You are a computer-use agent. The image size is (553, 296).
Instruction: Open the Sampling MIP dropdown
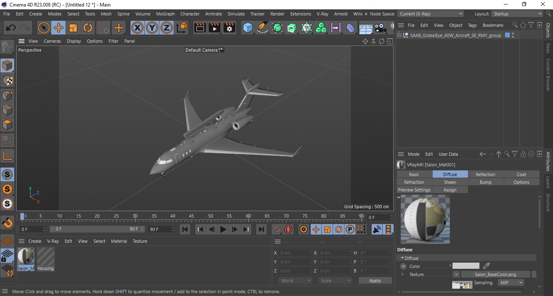point(511,283)
